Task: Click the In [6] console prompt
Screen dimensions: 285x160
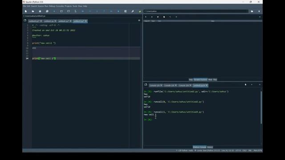Action: [x=148, y=120]
